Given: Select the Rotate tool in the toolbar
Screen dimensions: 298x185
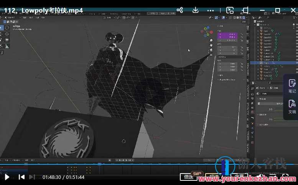Looking at the screenshot, I should (x=7, y=34).
